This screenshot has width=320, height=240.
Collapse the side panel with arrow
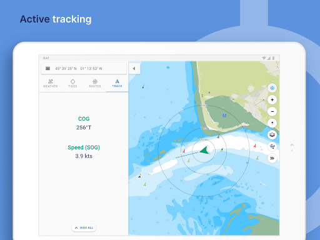(x=134, y=69)
